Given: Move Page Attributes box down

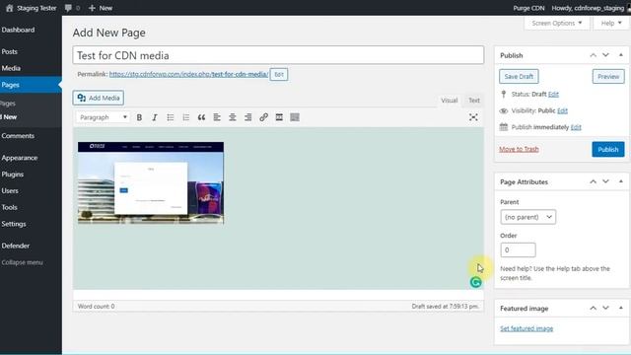Looking at the screenshot, I should click(x=605, y=181).
